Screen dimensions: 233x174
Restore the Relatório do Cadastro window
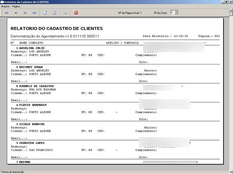pos(226,2)
